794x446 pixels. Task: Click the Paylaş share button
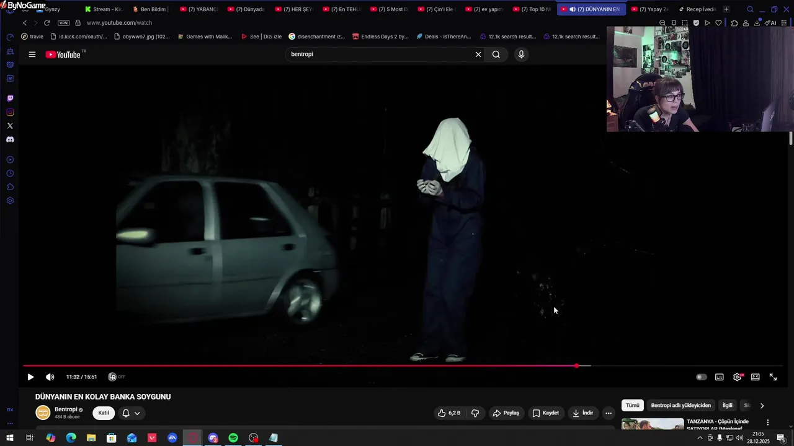point(506,413)
